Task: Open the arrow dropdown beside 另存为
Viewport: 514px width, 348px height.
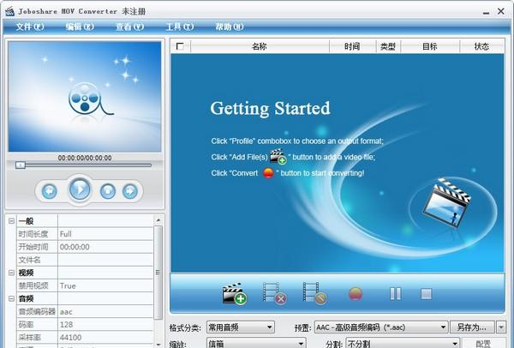Action: [501, 327]
